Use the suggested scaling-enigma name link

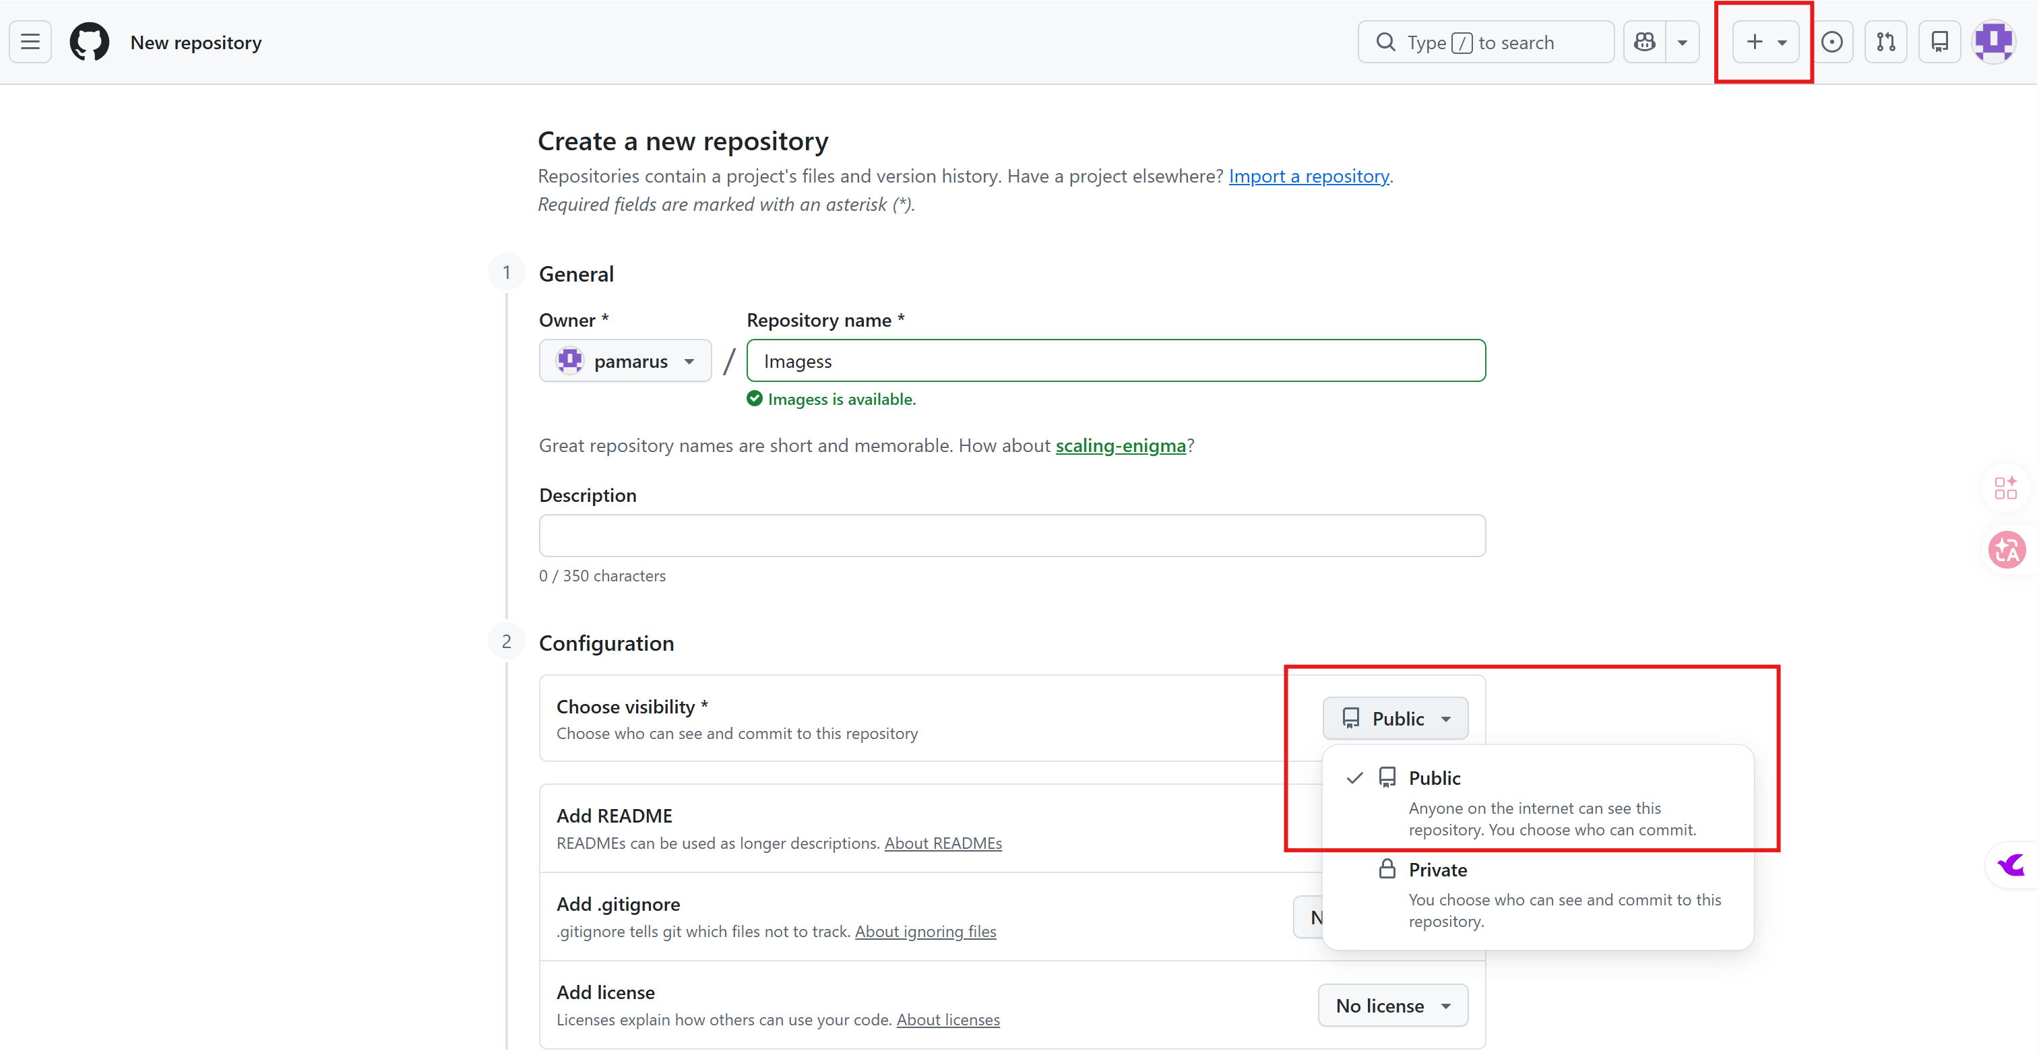pyautogui.click(x=1120, y=445)
